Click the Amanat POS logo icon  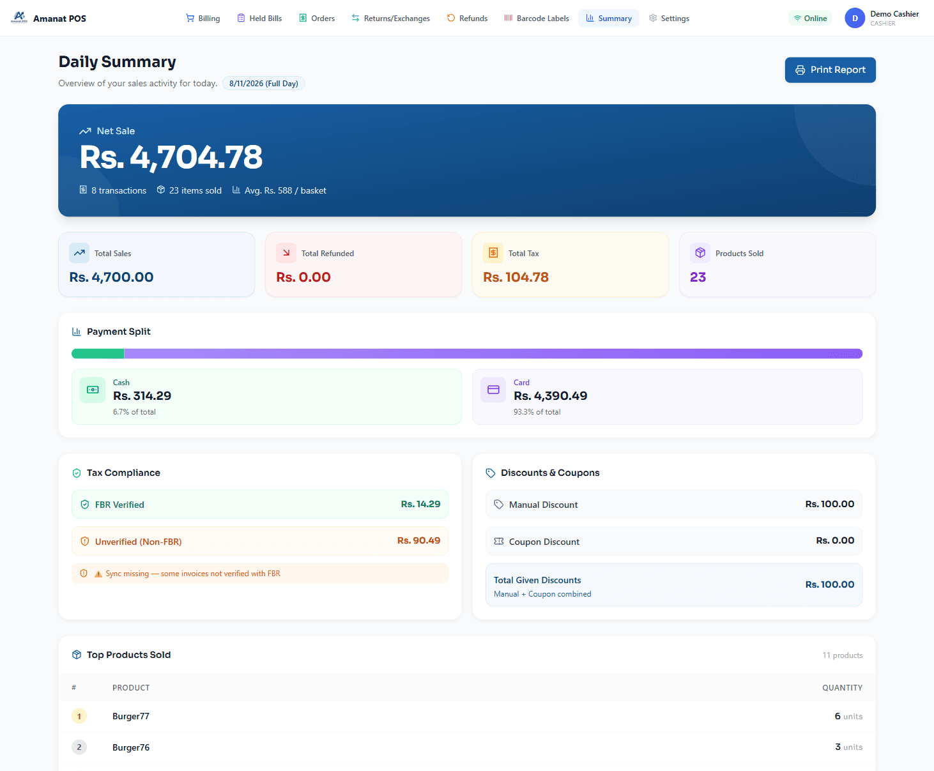click(19, 17)
